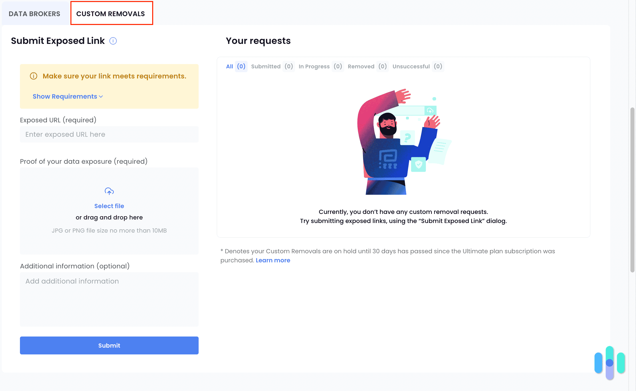Open the info tooltip beside Submit Exposed Link
The width and height of the screenshot is (636, 391).
click(113, 41)
